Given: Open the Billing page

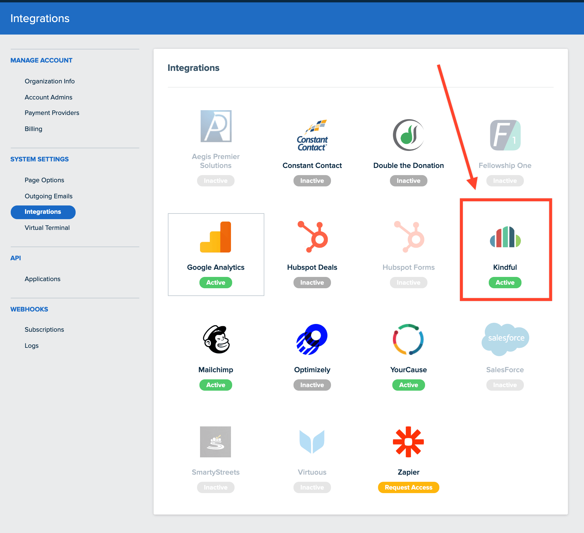Looking at the screenshot, I should 34,129.
